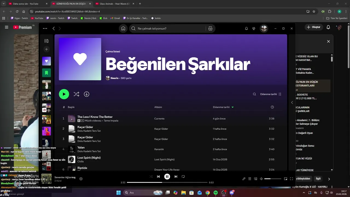Select Lost Spirit (Night) song title
The width and height of the screenshot is (350, 197).
click(x=89, y=158)
